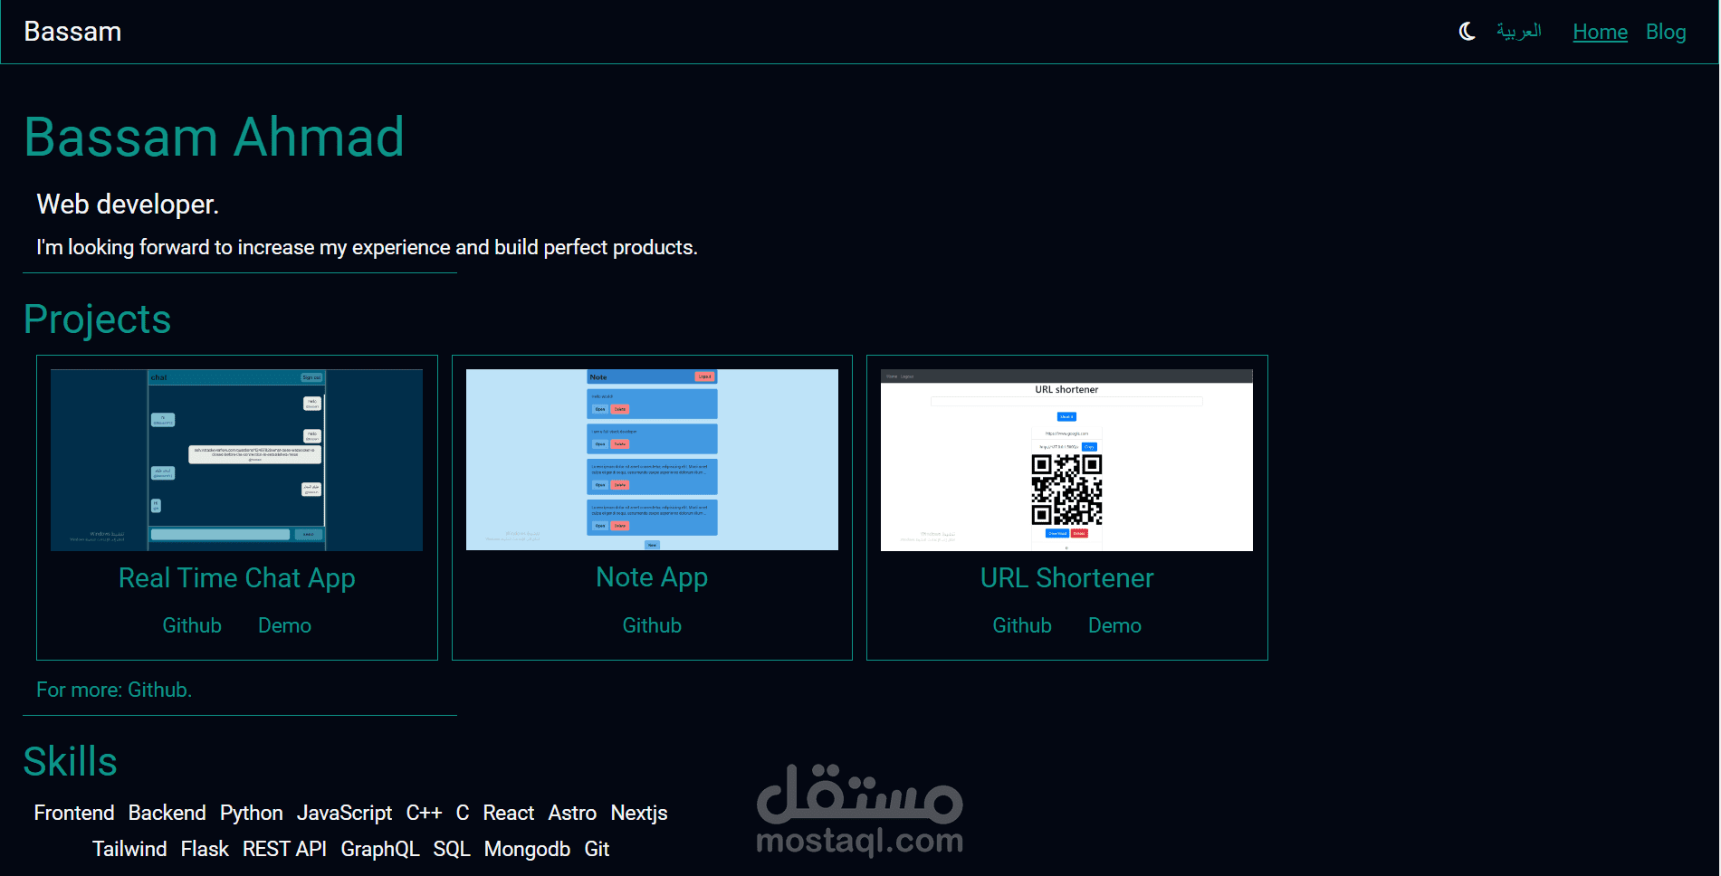Click the Projects section heading
The height and width of the screenshot is (876, 1721).
tap(97, 319)
